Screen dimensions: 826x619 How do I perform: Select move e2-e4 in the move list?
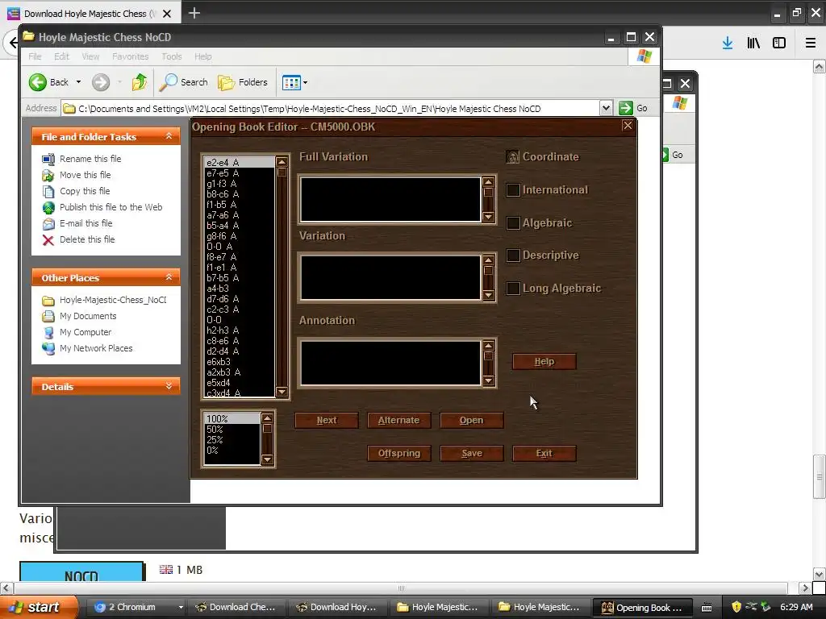click(239, 163)
